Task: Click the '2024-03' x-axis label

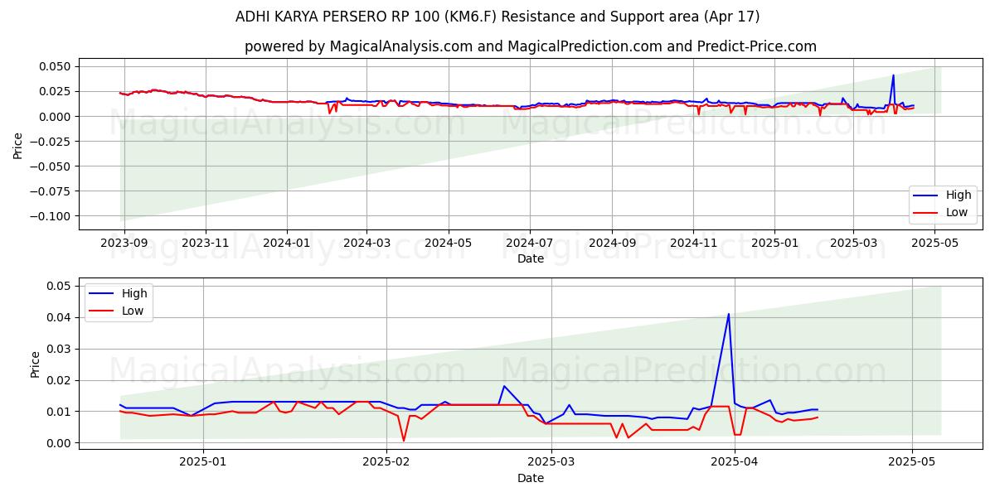Action: coord(367,243)
